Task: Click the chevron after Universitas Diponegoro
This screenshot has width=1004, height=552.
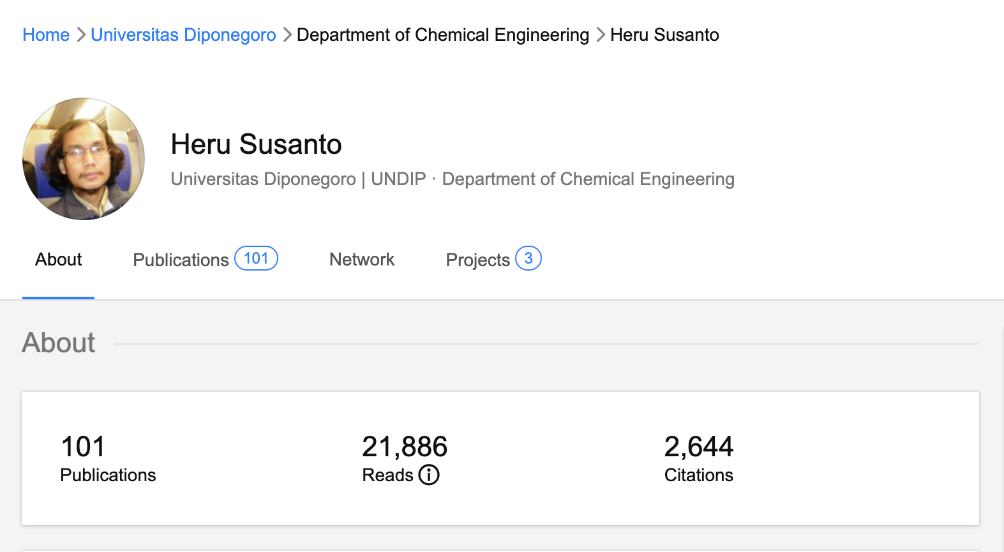Action: (x=287, y=34)
